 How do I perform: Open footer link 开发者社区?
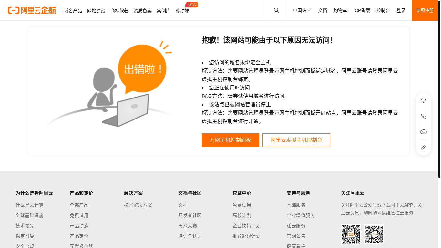(190, 215)
